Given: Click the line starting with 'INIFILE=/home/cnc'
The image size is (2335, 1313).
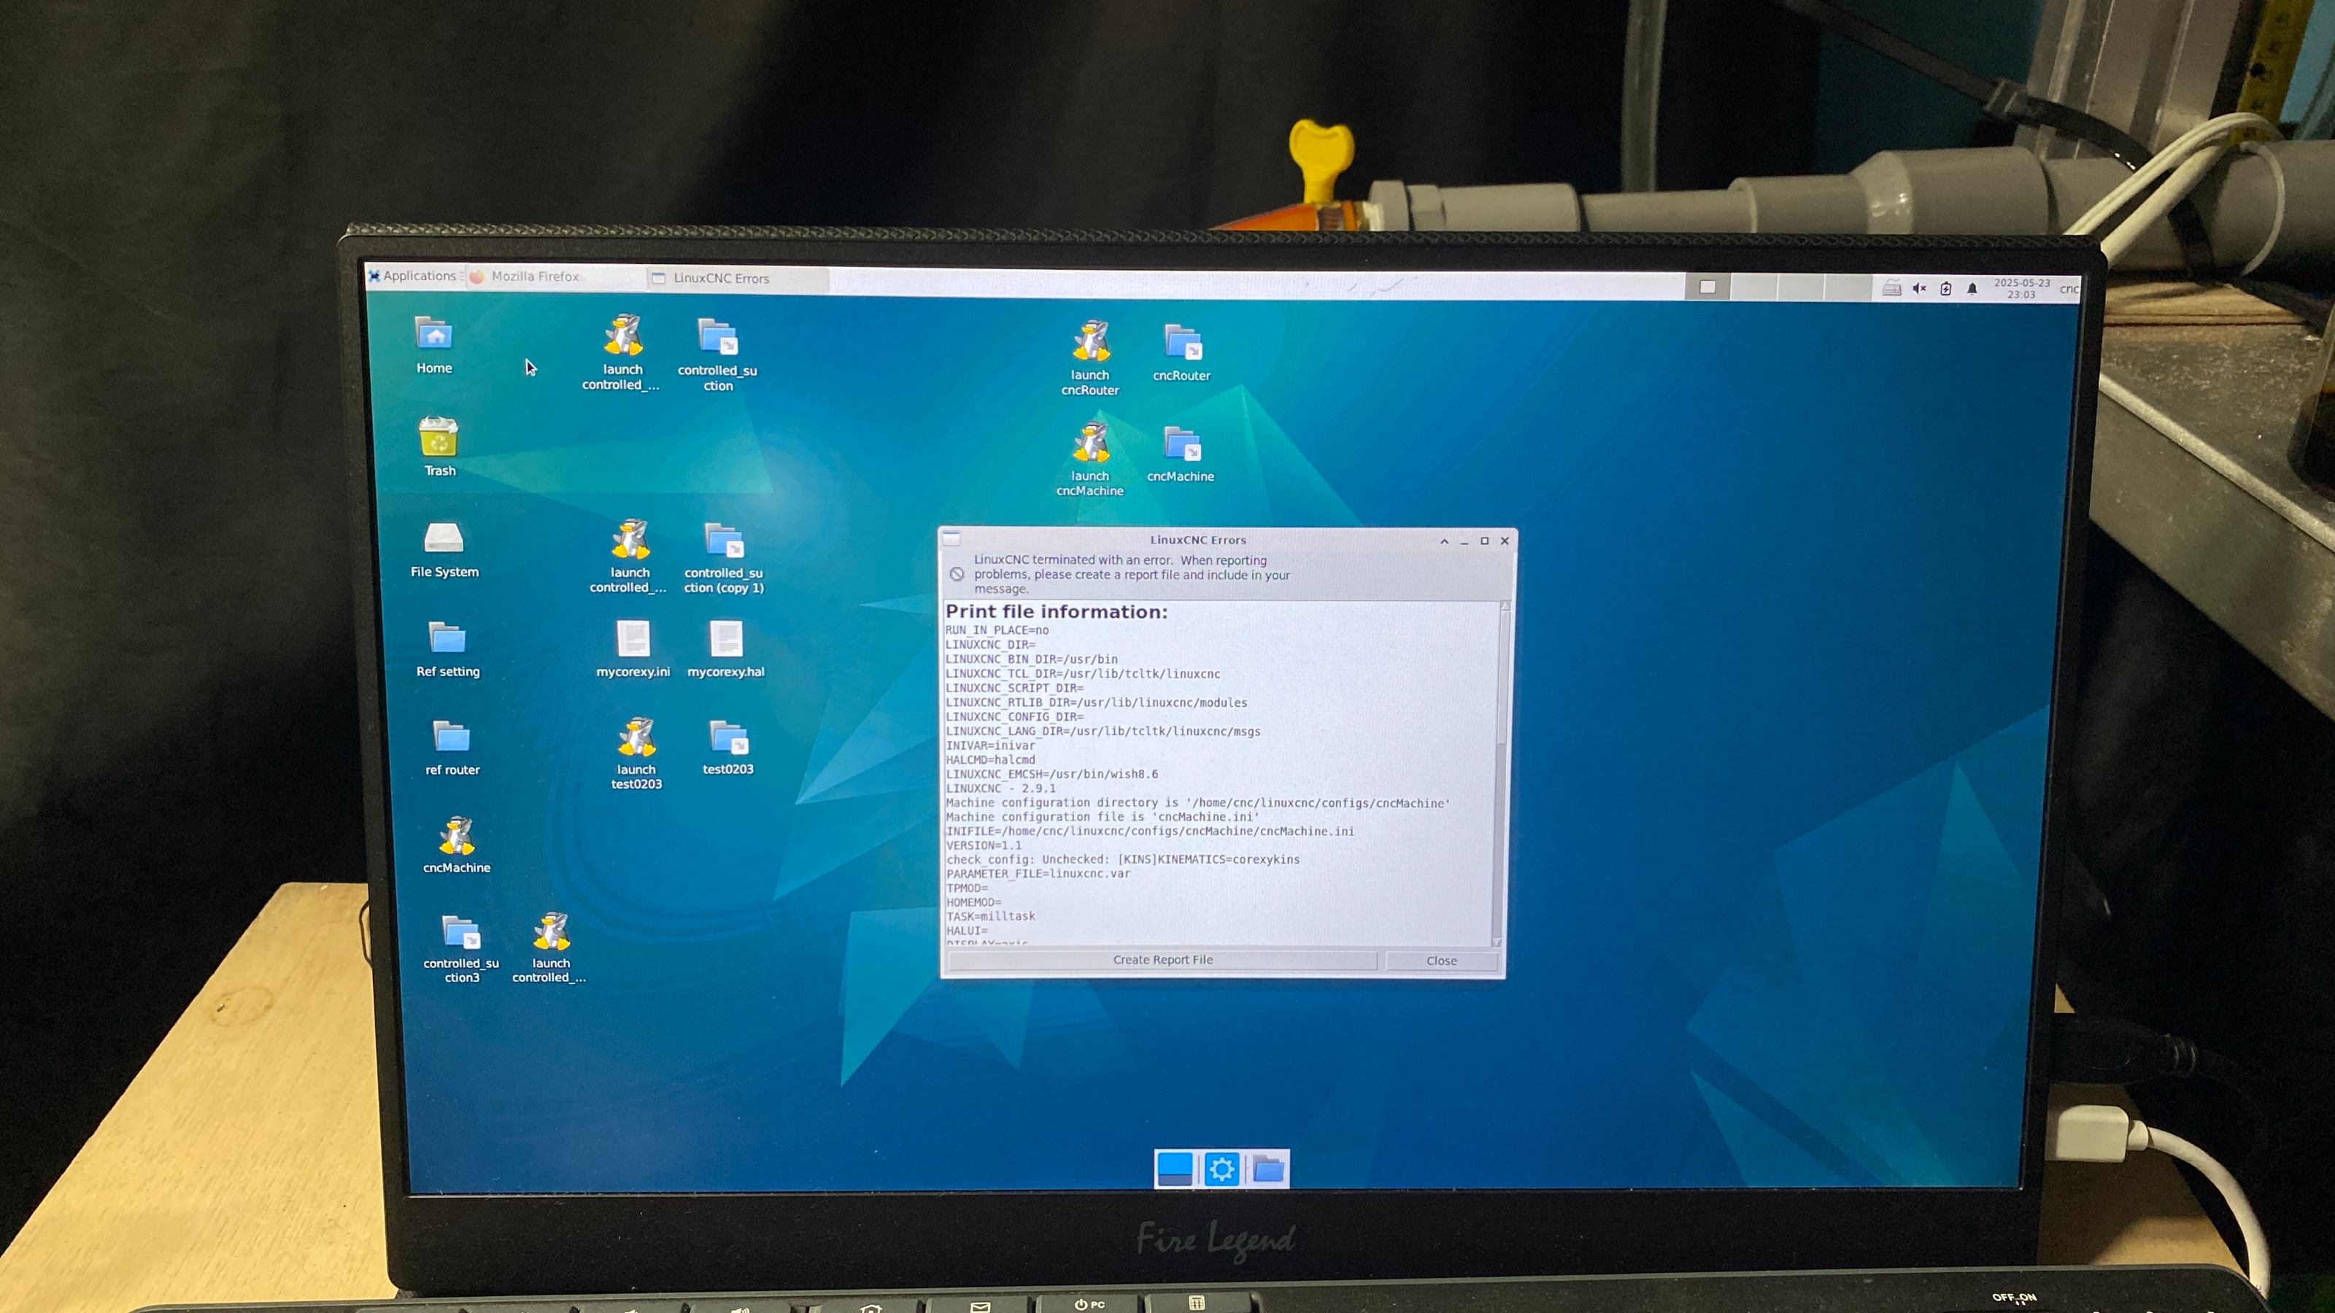Looking at the screenshot, I should pyautogui.click(x=1150, y=831).
